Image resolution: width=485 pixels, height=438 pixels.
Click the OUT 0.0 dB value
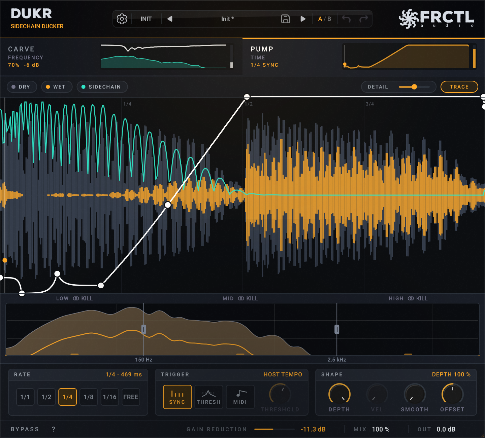click(446, 429)
